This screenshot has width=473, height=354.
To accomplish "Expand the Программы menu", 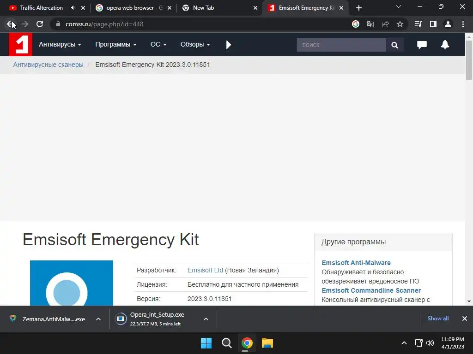I will click(x=116, y=45).
